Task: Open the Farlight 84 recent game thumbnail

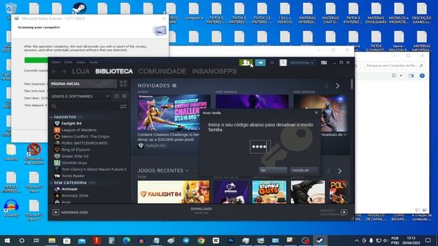Action: click(173, 192)
